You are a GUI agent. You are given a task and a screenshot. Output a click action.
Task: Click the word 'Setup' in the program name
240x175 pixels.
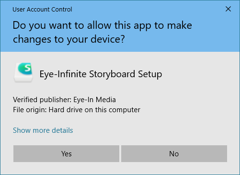(150, 74)
